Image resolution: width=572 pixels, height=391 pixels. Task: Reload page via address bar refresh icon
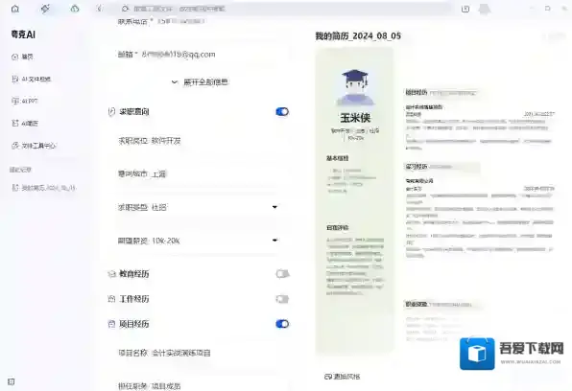[125, 9]
